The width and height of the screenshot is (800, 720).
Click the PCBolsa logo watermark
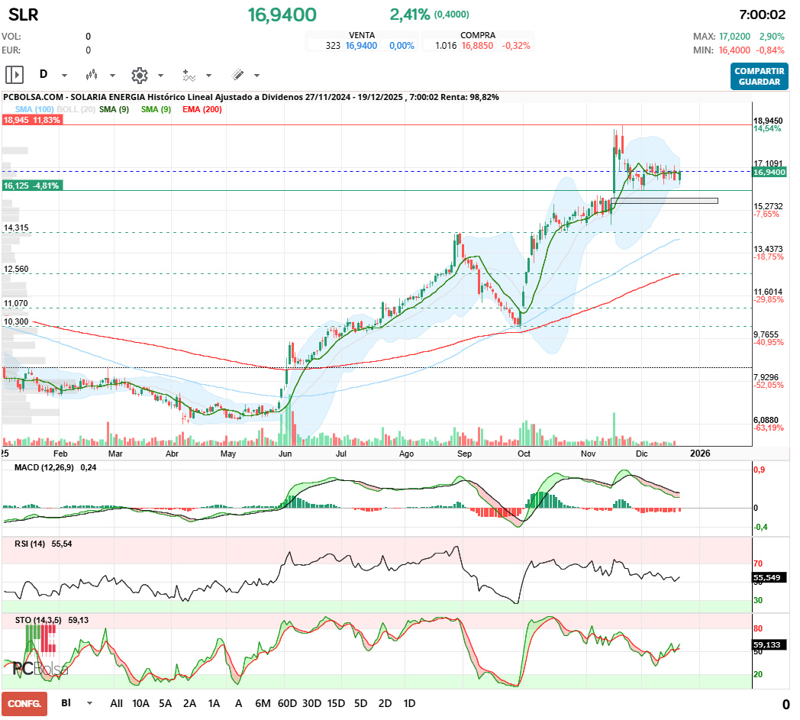coord(40,669)
